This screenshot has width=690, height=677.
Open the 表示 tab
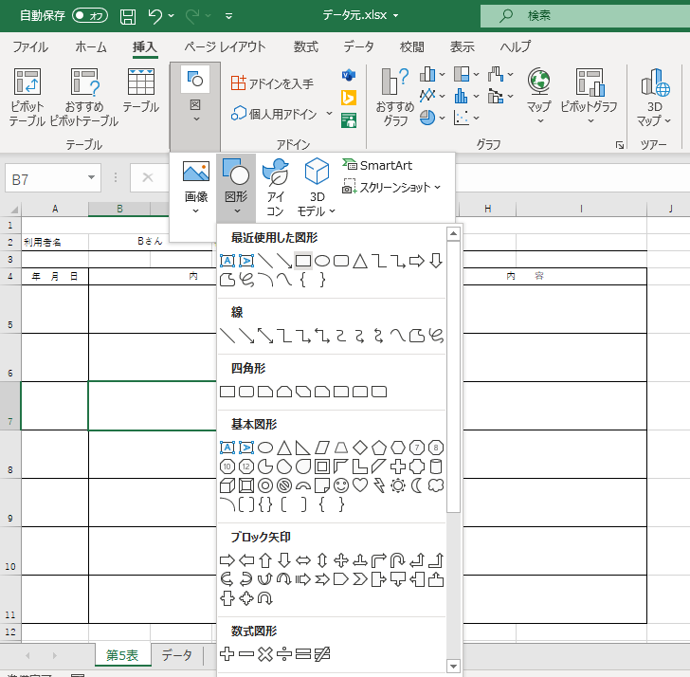[463, 46]
